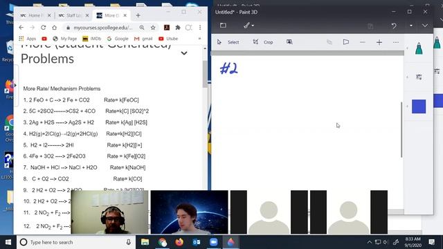This screenshot has height=249, width=443.
Task: Click the taskbar microphone icon
Action: [x=129, y=242]
